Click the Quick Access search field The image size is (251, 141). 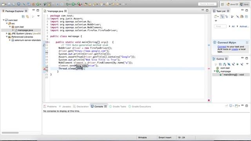(207, 4)
